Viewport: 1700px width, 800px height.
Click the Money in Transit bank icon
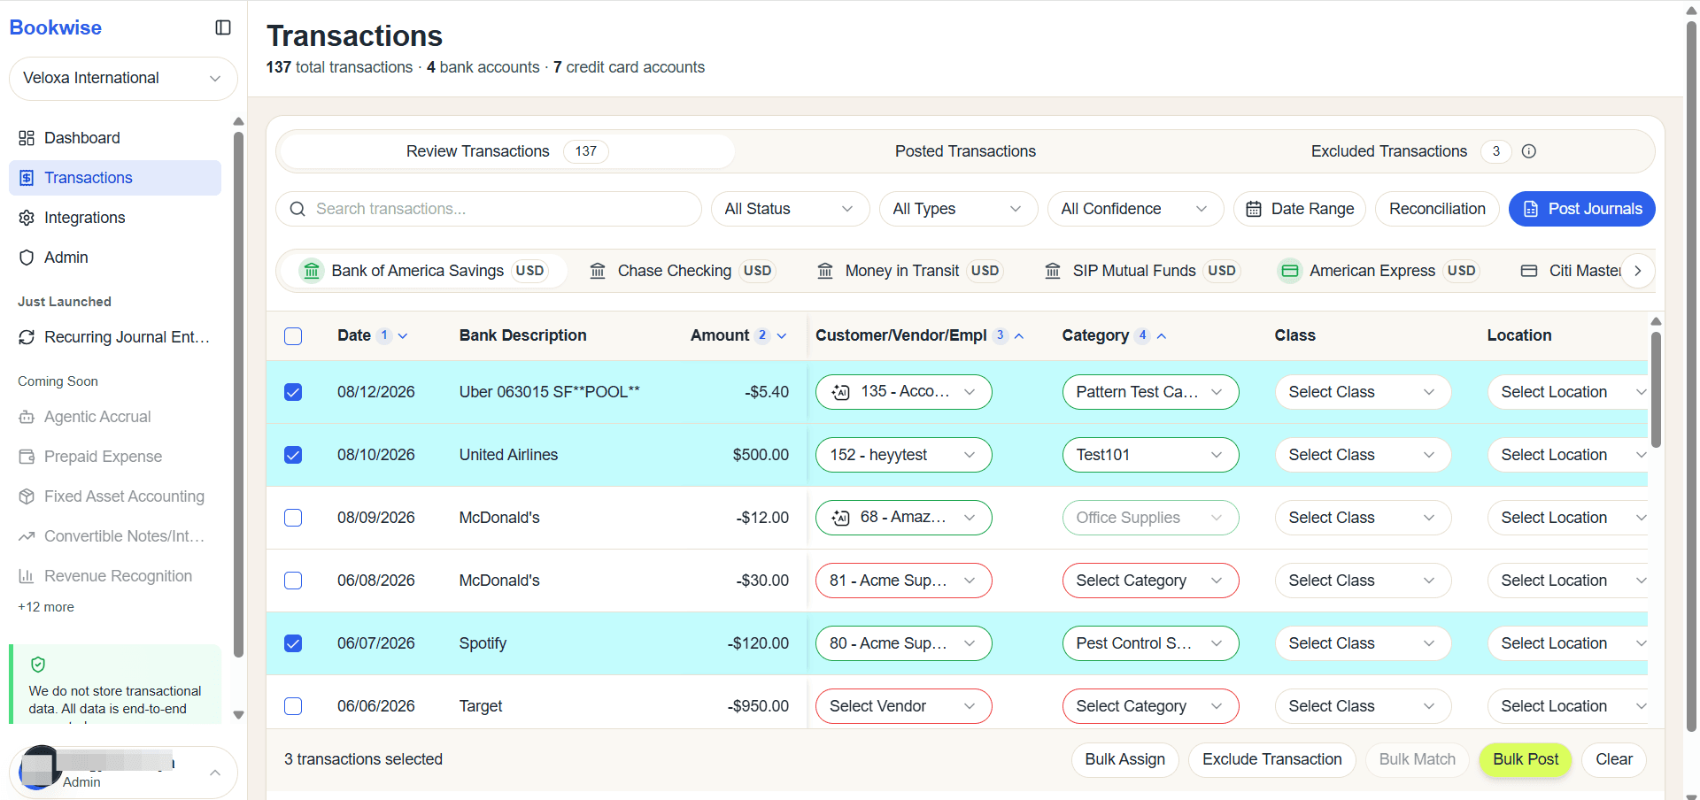click(825, 271)
